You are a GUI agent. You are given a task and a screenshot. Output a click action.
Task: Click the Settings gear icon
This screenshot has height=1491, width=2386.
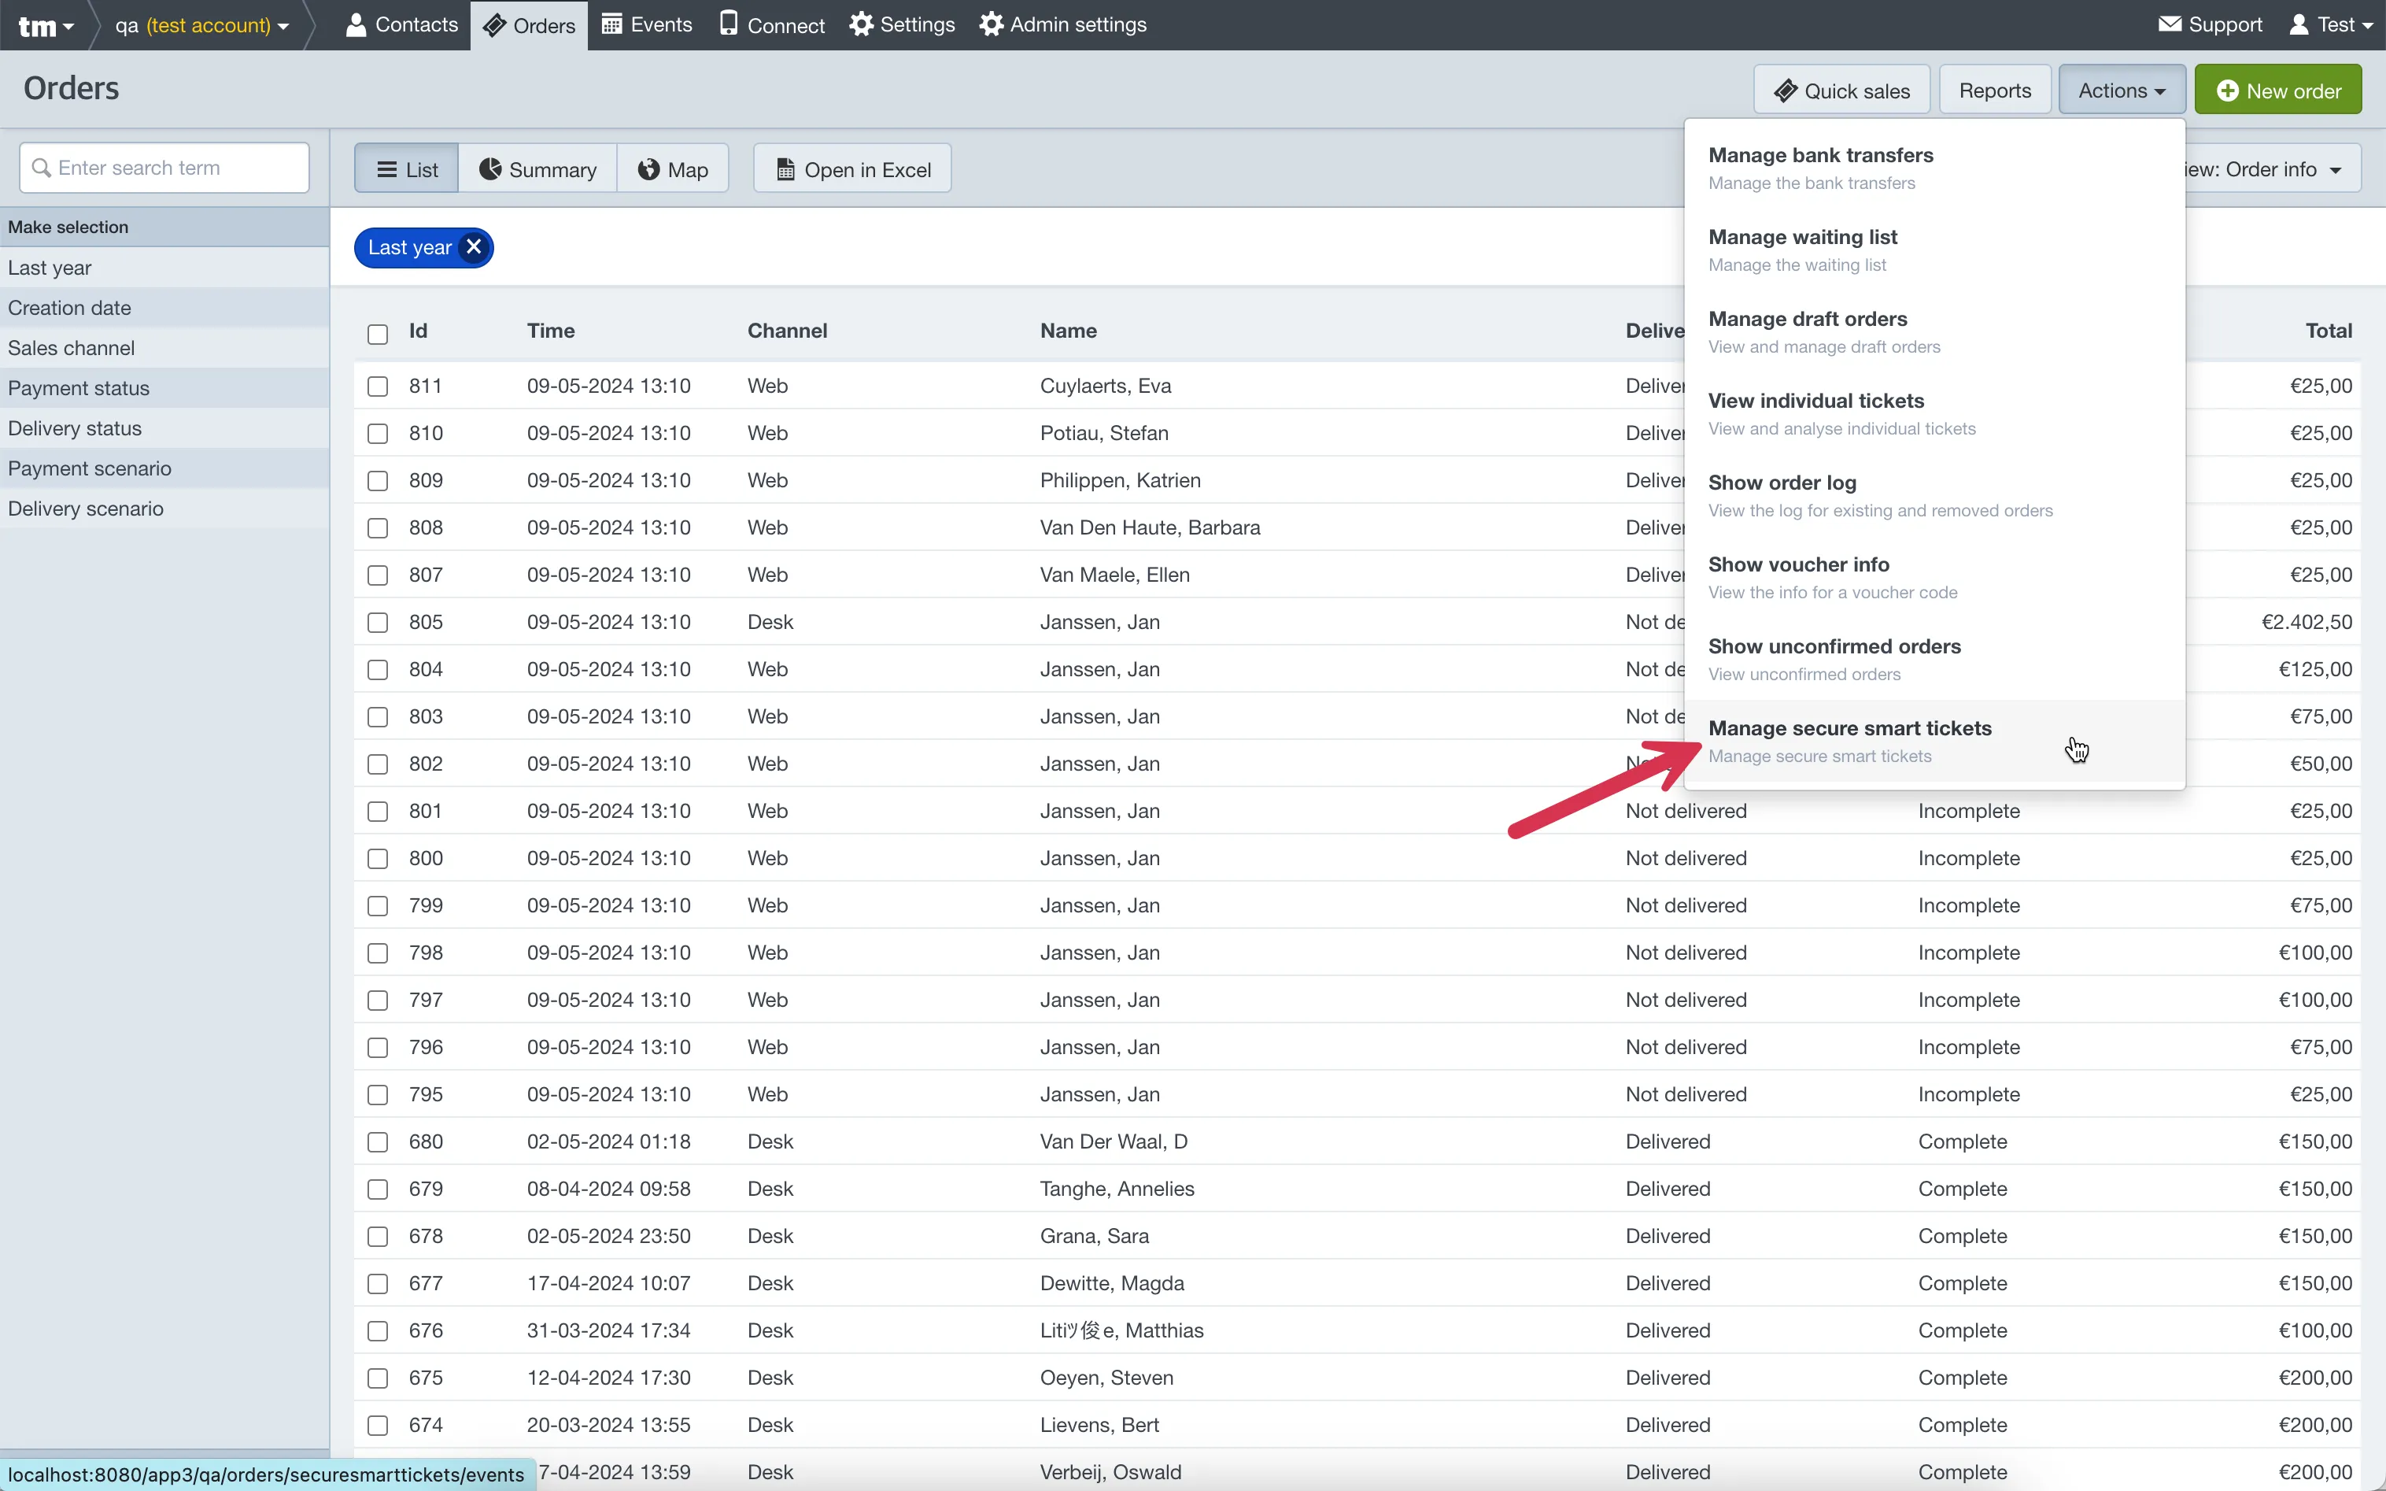tap(862, 24)
